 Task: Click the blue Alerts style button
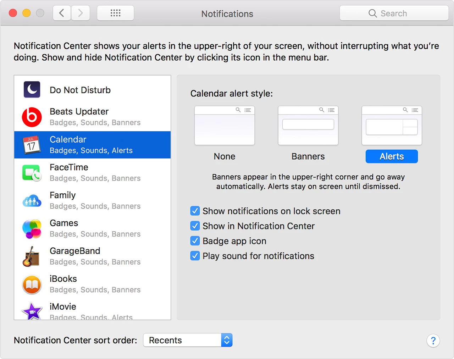tap(392, 156)
